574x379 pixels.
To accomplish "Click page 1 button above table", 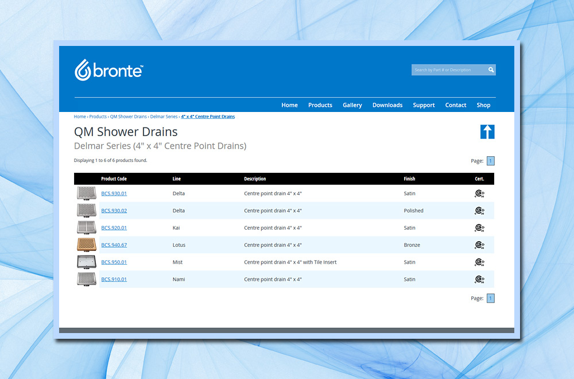I will click(x=491, y=161).
